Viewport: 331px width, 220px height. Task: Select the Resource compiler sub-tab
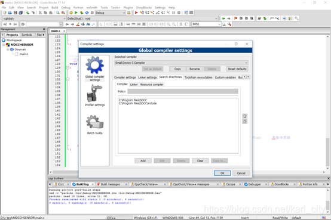[x=152, y=85]
